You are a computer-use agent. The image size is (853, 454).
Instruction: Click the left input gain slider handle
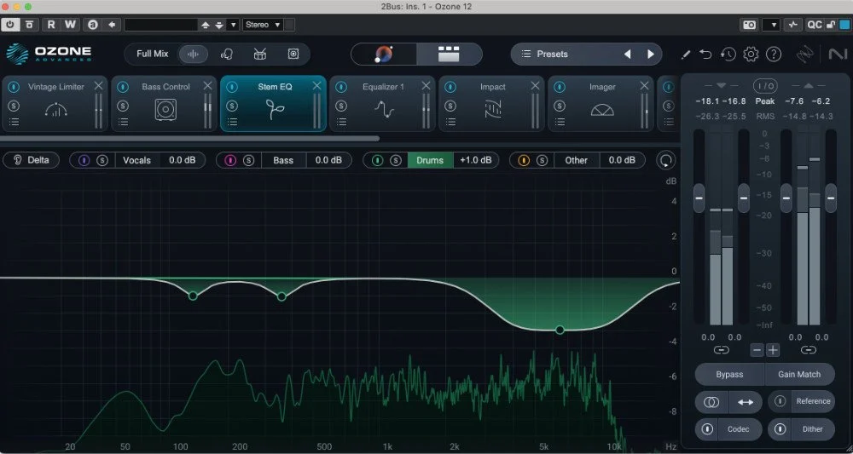tap(699, 198)
